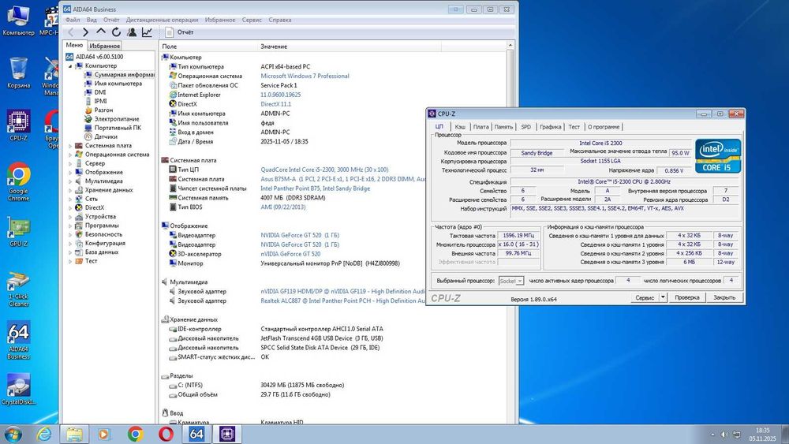Open the Отчёт menu in the AIDA64 menu bar
789x444 pixels.
point(111,21)
